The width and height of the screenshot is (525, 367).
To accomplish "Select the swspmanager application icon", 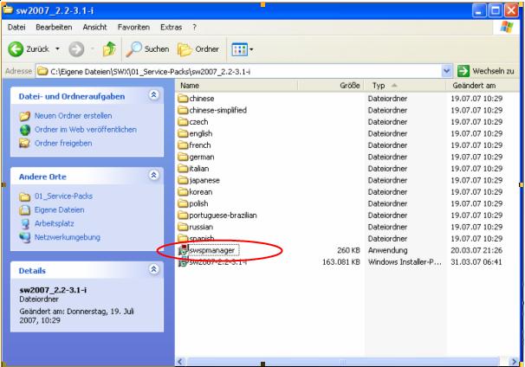I will (183, 250).
